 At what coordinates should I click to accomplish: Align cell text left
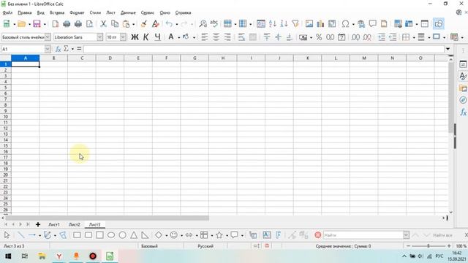(205, 37)
